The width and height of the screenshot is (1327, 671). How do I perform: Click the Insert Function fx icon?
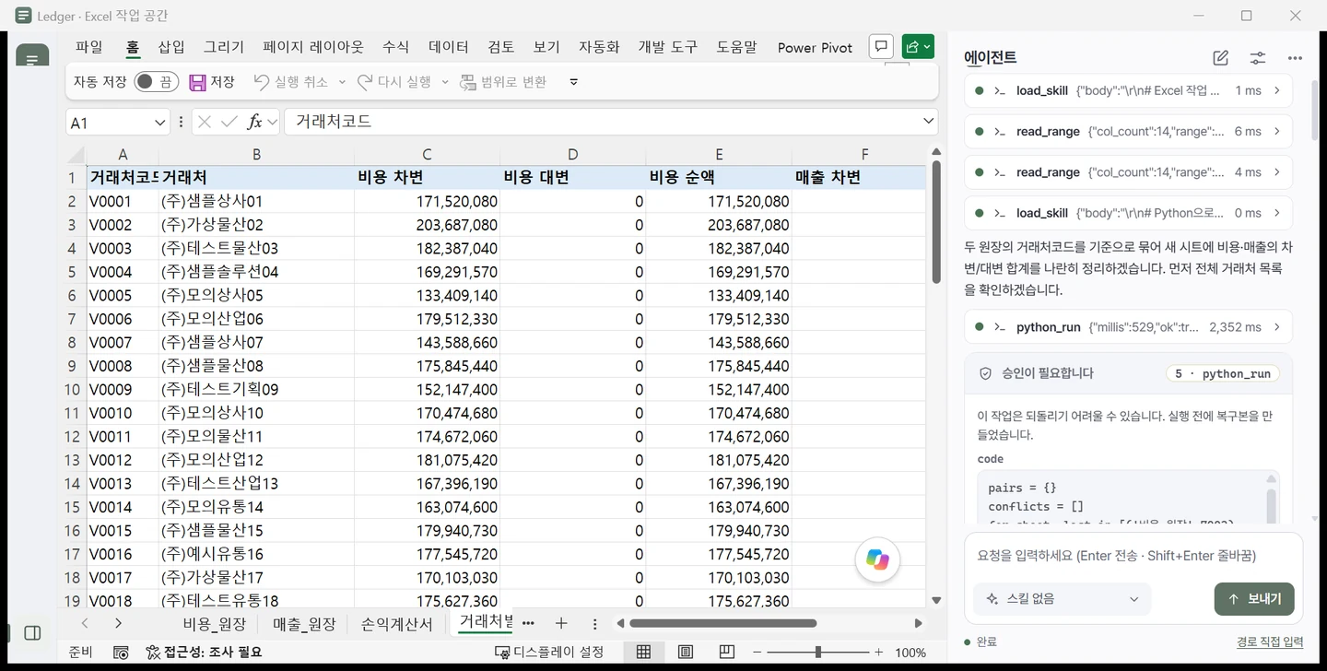[x=255, y=122]
